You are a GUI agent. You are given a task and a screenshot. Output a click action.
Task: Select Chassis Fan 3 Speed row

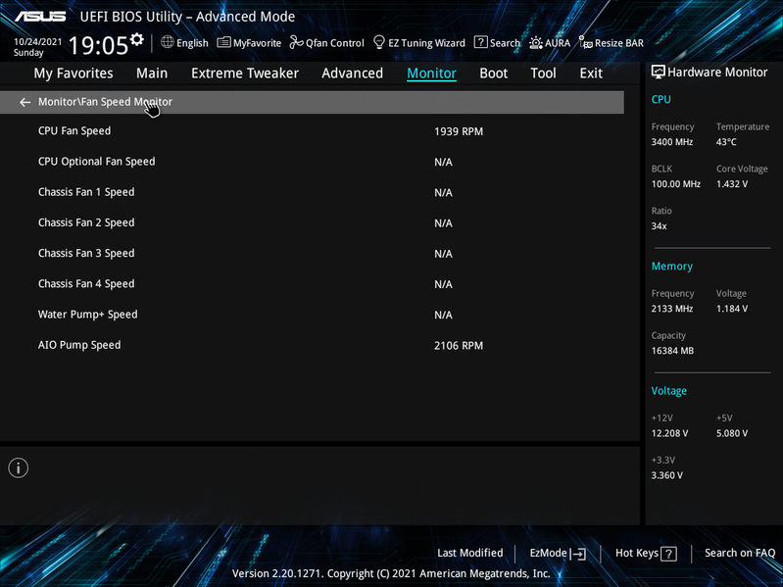312,254
